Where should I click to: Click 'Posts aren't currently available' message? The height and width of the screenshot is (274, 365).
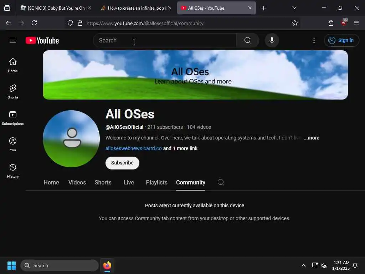tap(195, 205)
